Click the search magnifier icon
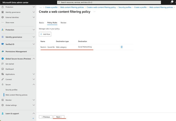The image size is (176, 121). [x=59, y=2]
